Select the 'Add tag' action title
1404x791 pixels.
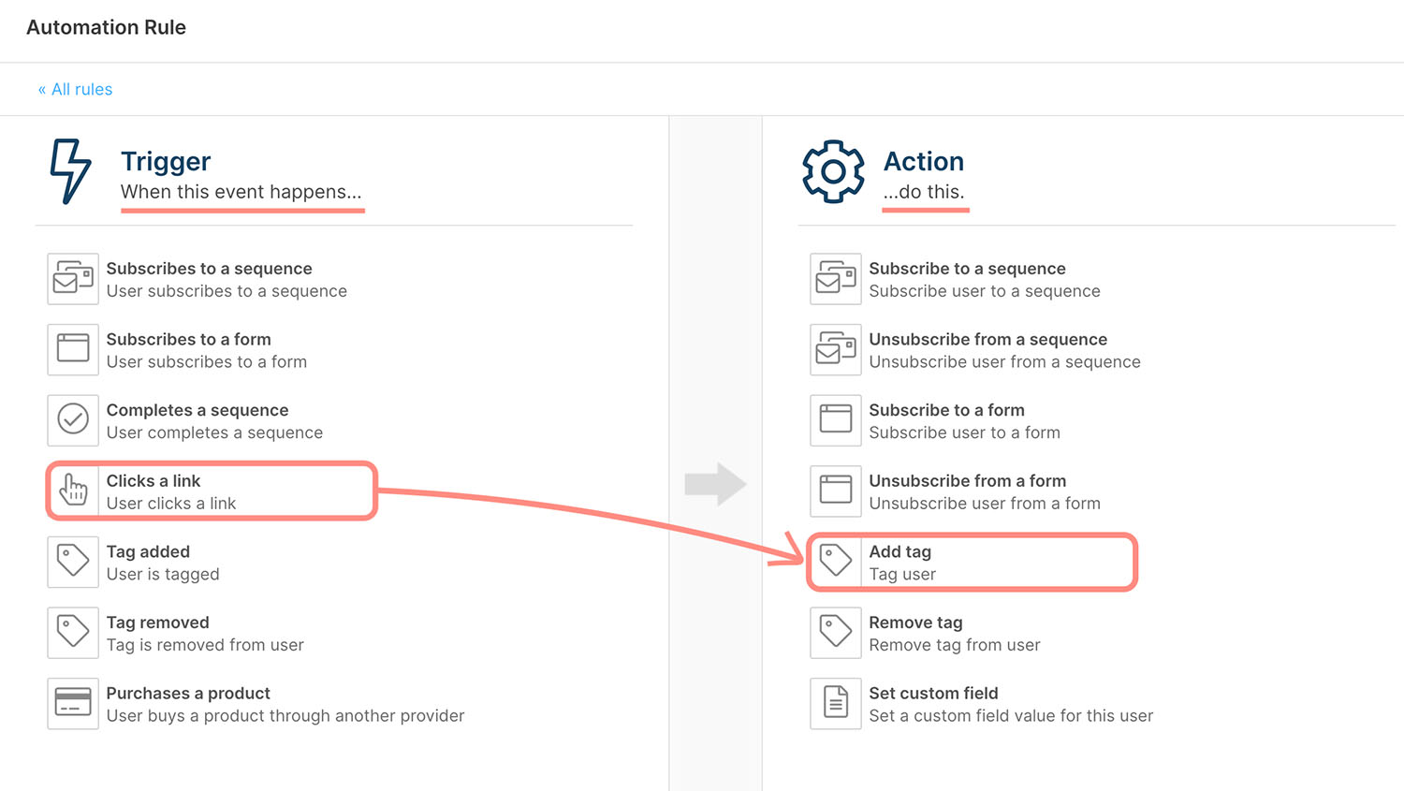899,551
